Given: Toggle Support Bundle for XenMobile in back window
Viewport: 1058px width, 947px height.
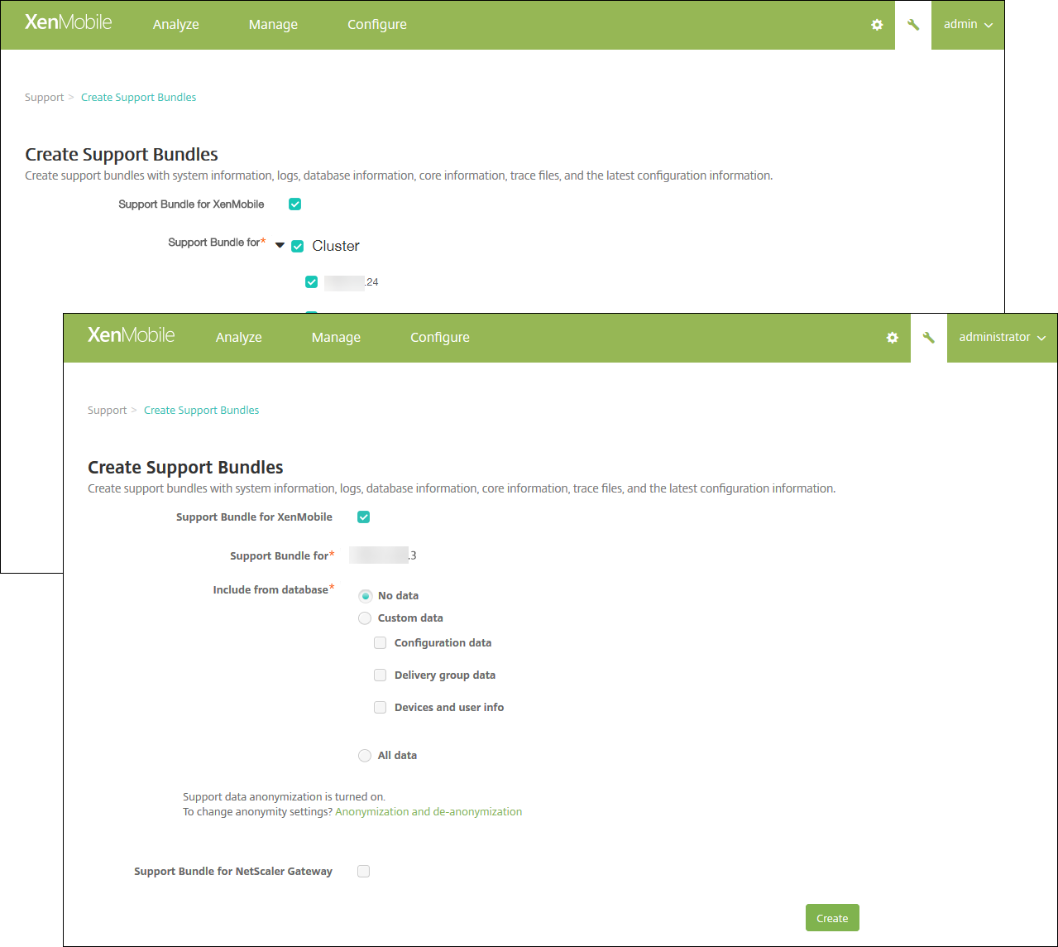Looking at the screenshot, I should click(294, 204).
